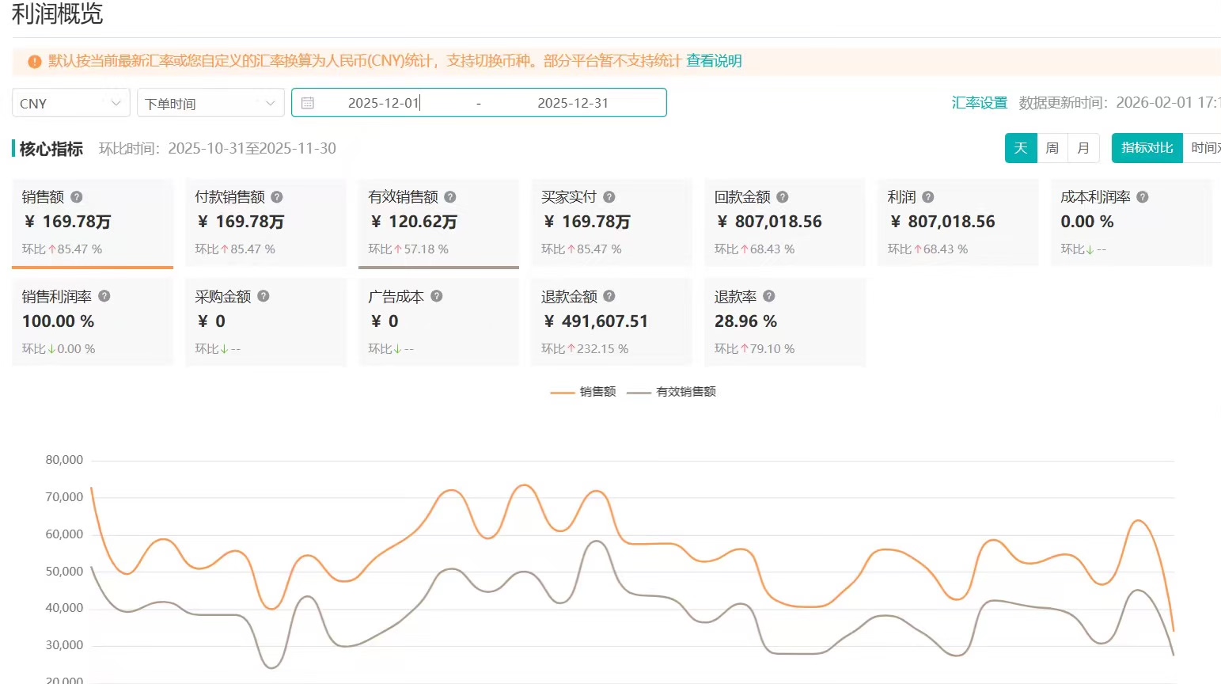Select the 销售额 metric card
The height and width of the screenshot is (684, 1221).
point(93,222)
